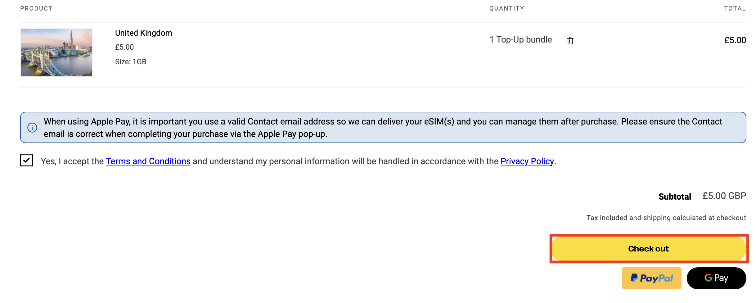This screenshot has height=303, width=756.
Task: Click the Size: 1GB product detail
Action: click(131, 62)
